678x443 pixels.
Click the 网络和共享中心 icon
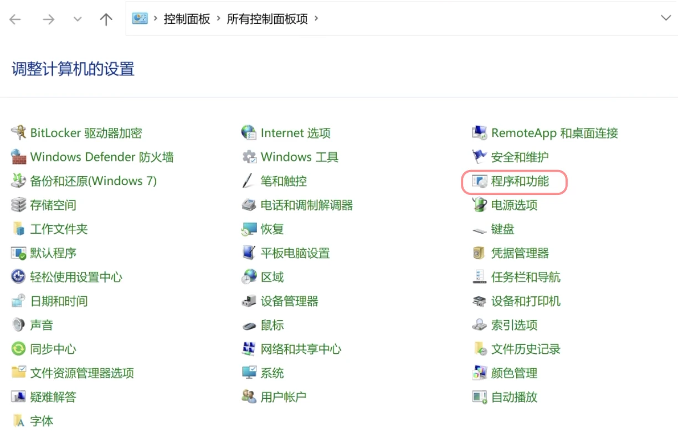[x=249, y=349]
